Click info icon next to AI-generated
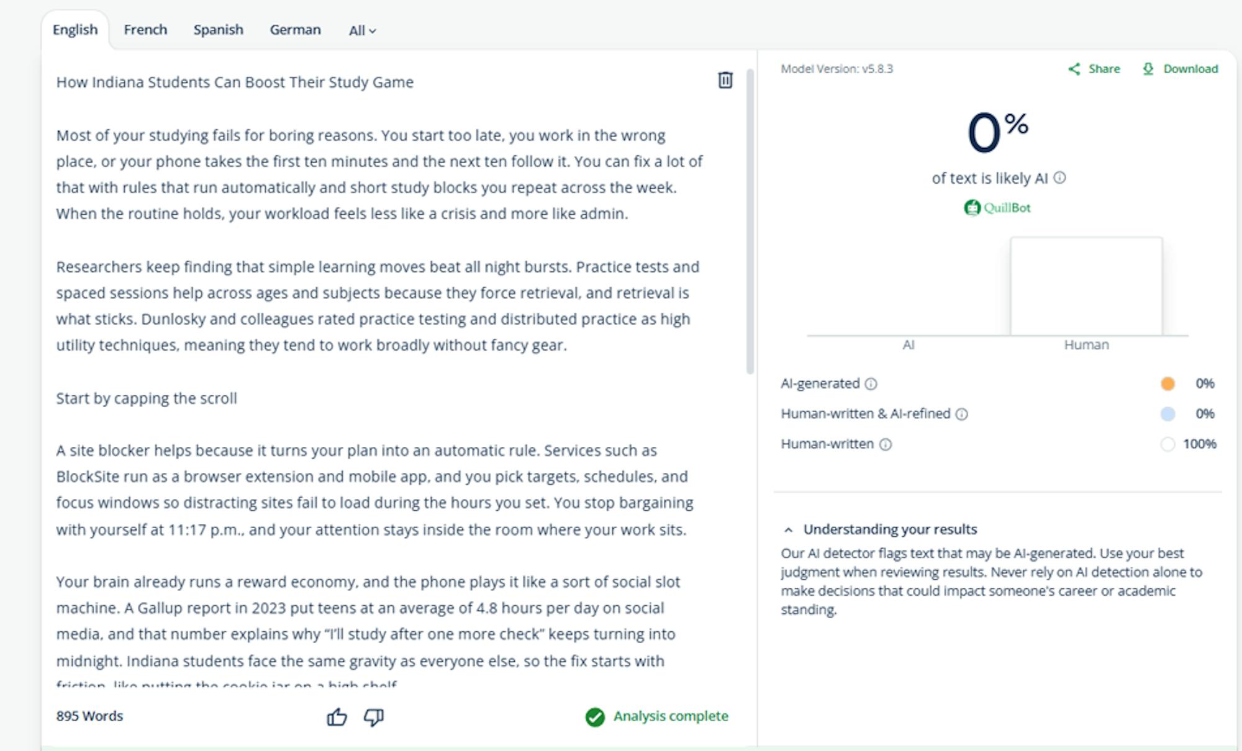The image size is (1242, 751). (x=871, y=384)
